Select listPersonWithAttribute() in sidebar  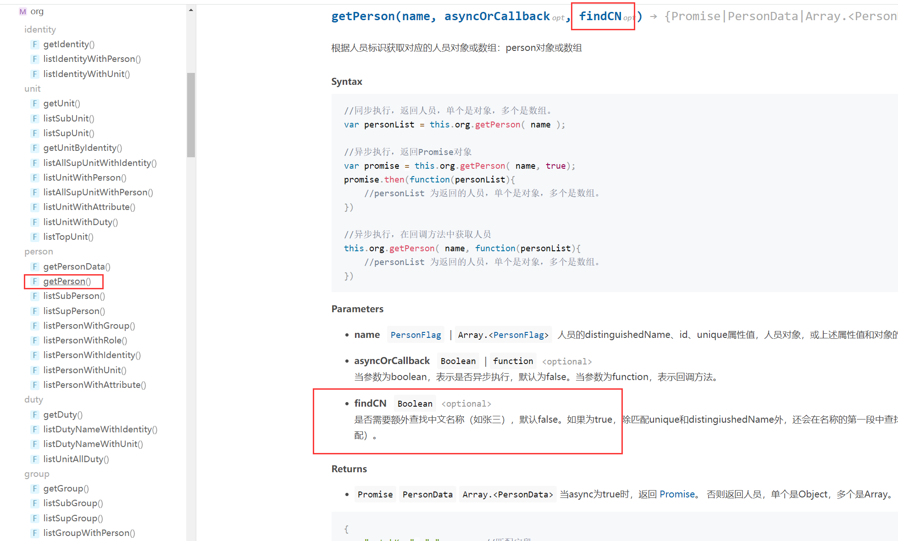point(94,385)
